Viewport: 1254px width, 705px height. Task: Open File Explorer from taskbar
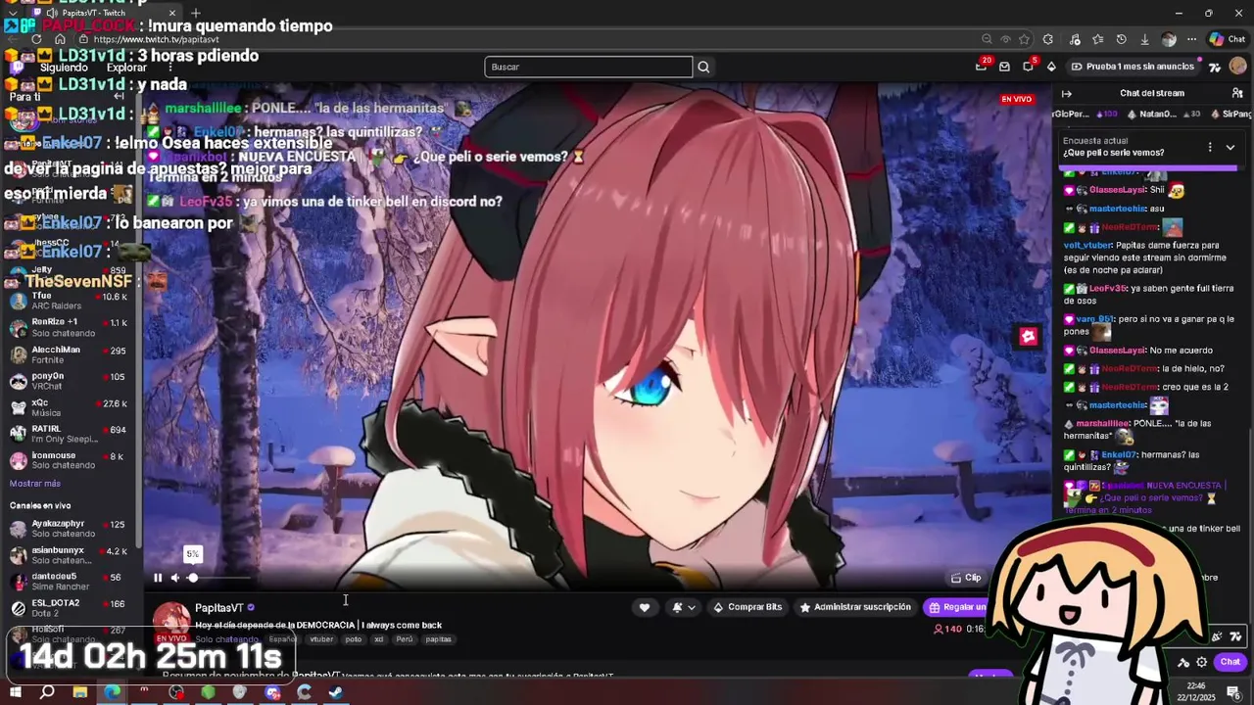pyautogui.click(x=80, y=692)
